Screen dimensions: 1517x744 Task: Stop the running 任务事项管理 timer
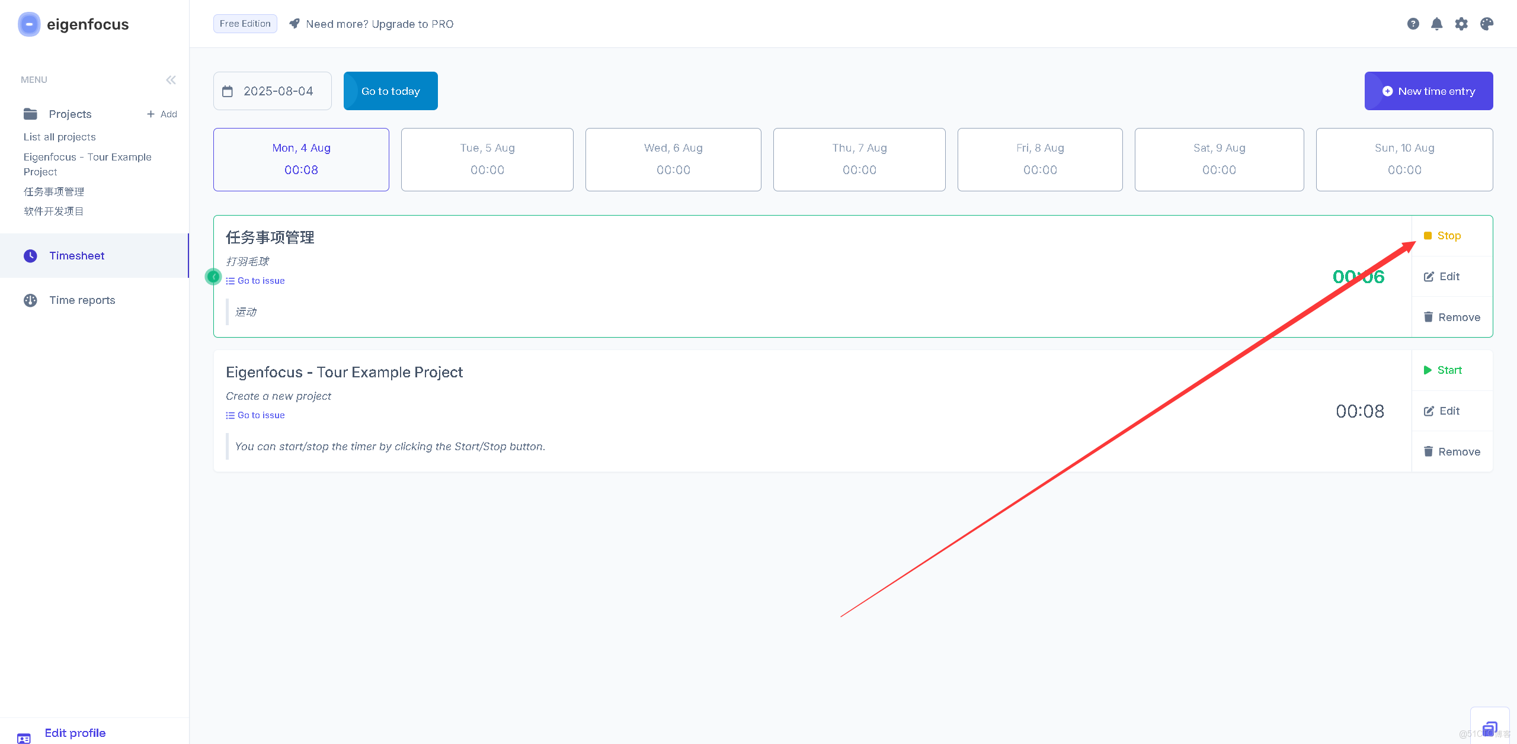[1442, 236]
